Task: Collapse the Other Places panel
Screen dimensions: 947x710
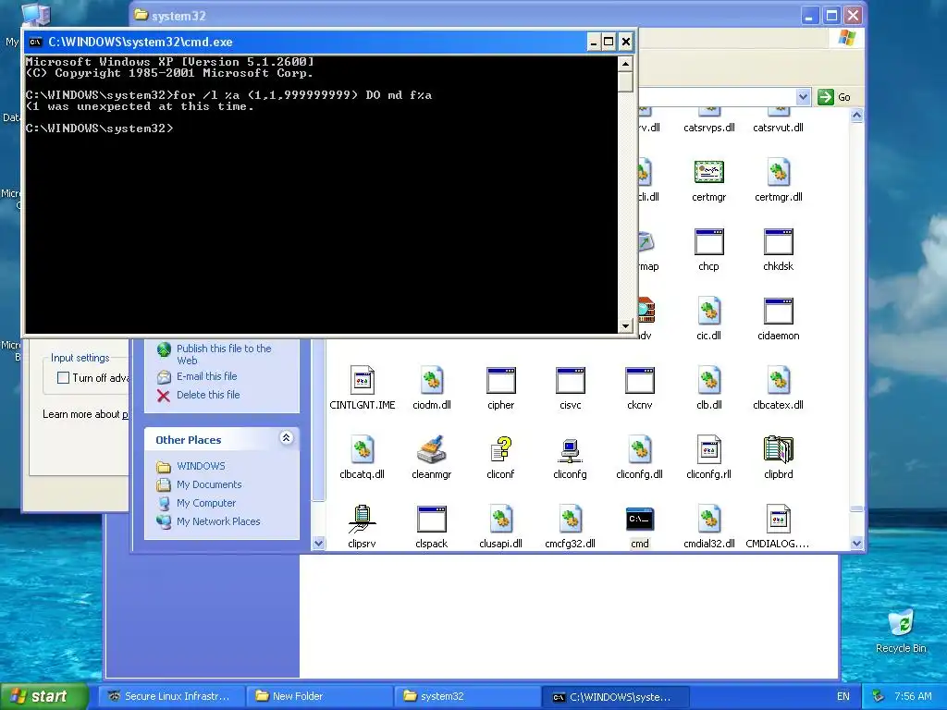Action: point(287,437)
